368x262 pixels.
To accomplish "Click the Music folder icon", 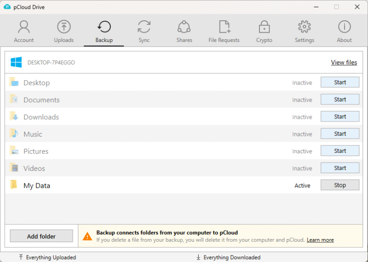I will (x=14, y=134).
